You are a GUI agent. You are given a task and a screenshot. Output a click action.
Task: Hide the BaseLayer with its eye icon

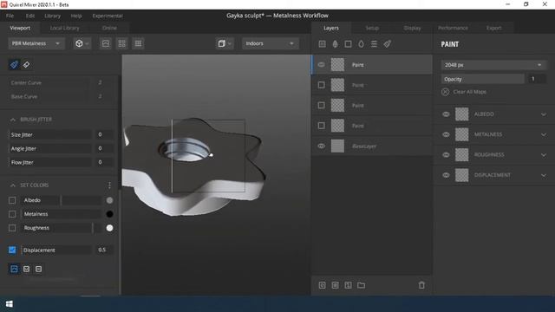[x=321, y=146]
